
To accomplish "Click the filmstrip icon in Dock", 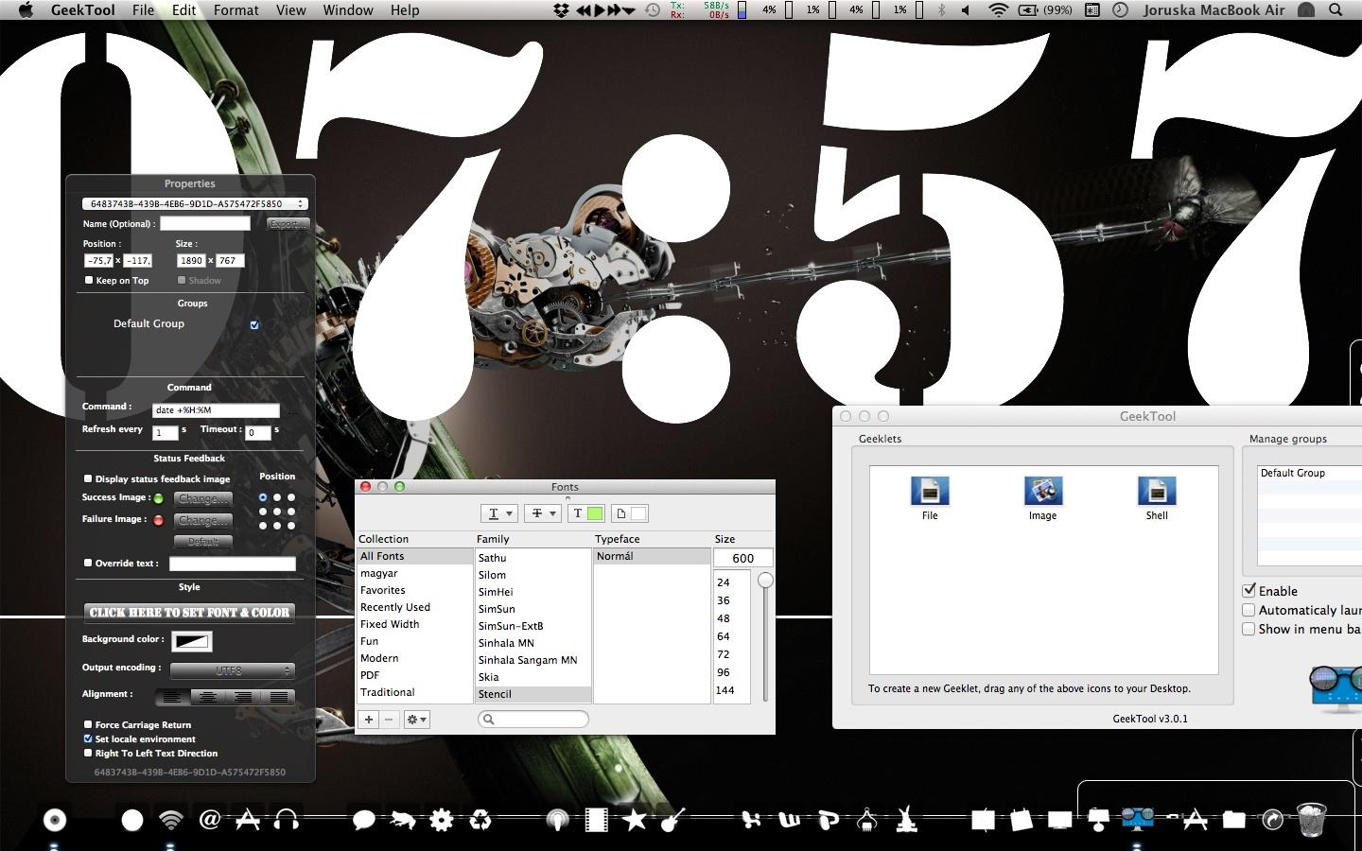I will (596, 820).
